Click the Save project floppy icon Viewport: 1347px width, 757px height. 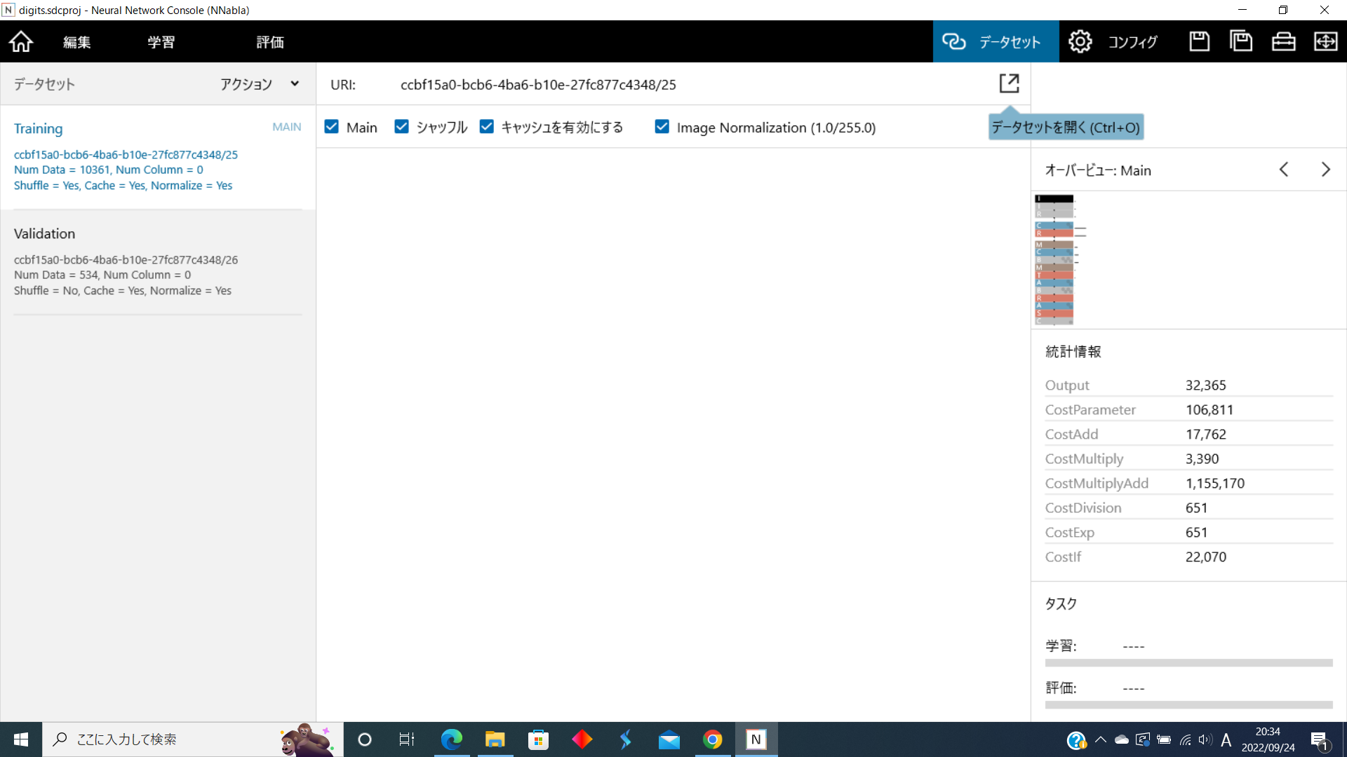click(1199, 42)
